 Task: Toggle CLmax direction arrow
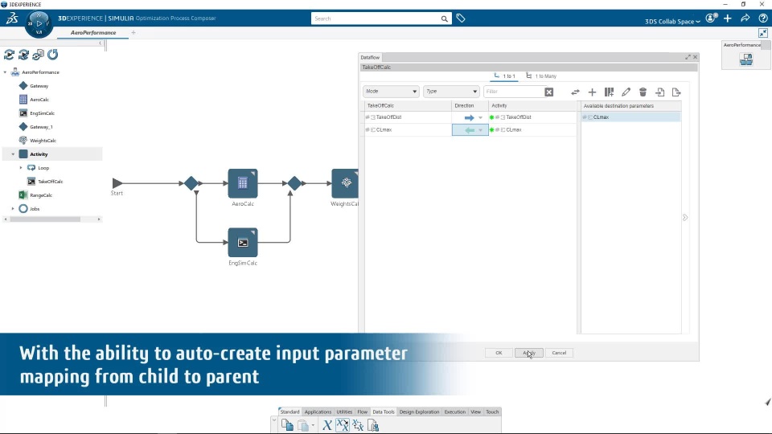tap(470, 130)
